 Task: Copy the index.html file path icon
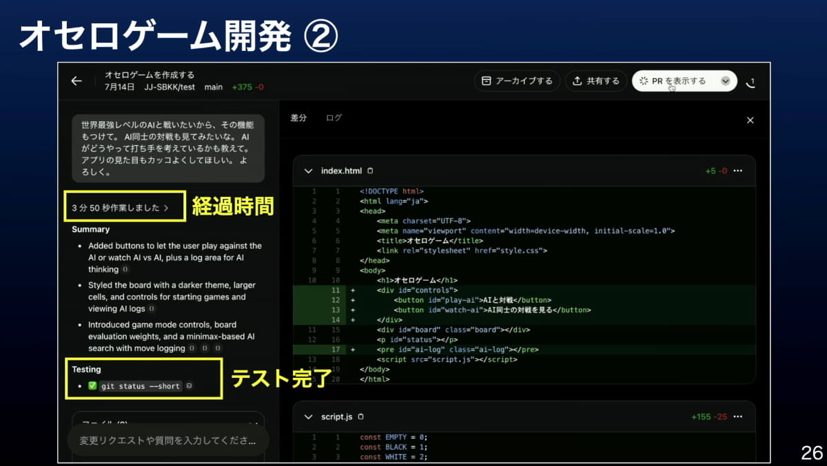point(371,171)
